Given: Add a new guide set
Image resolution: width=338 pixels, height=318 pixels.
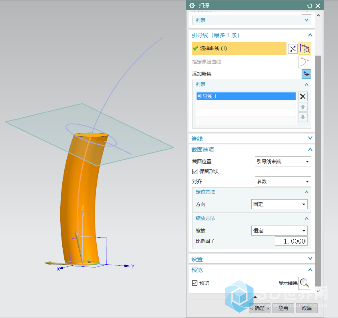Looking at the screenshot, I should [306, 74].
